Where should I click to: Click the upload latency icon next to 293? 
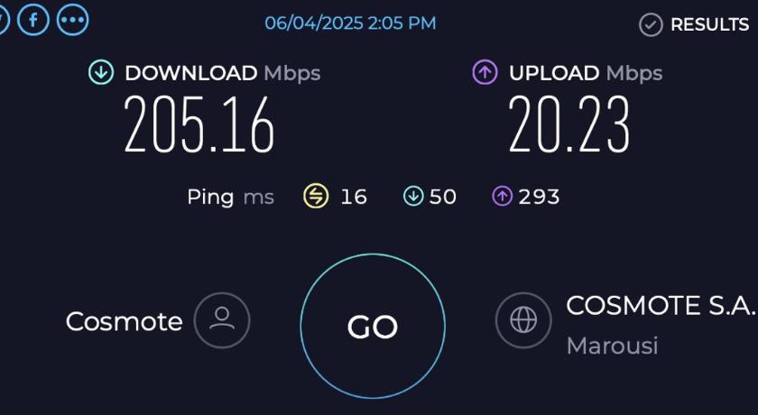pos(503,197)
